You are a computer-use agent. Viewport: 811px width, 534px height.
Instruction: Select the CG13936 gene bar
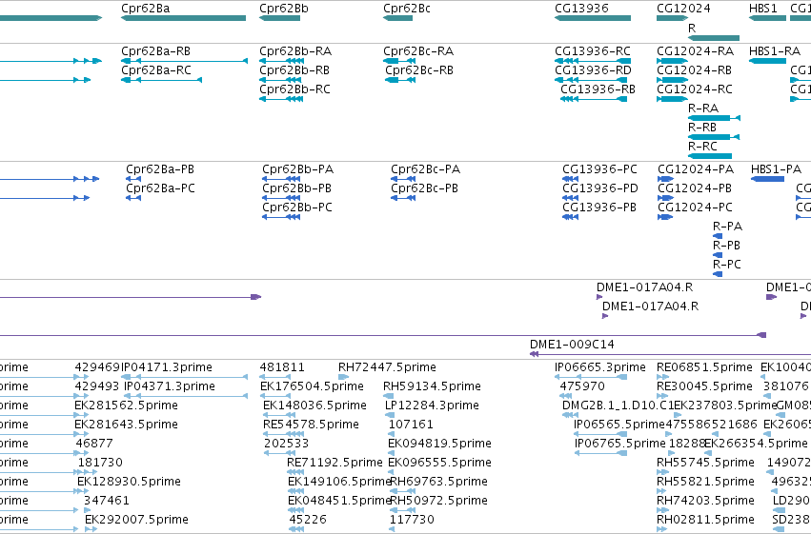point(593,18)
